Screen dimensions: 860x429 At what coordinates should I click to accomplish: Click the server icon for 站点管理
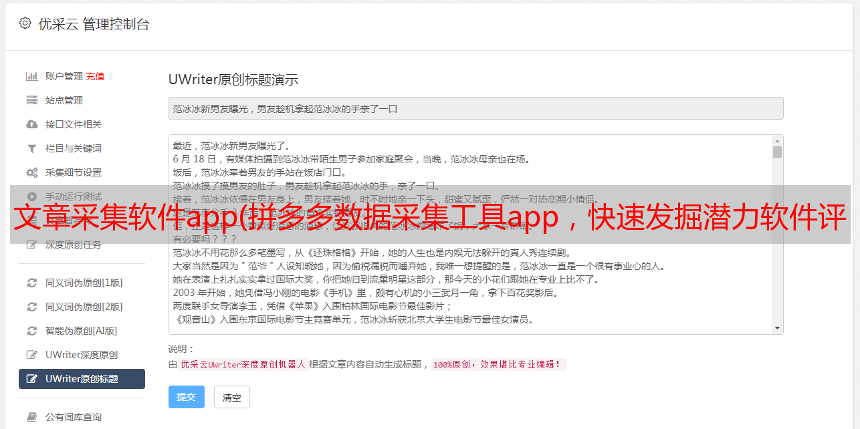click(31, 100)
